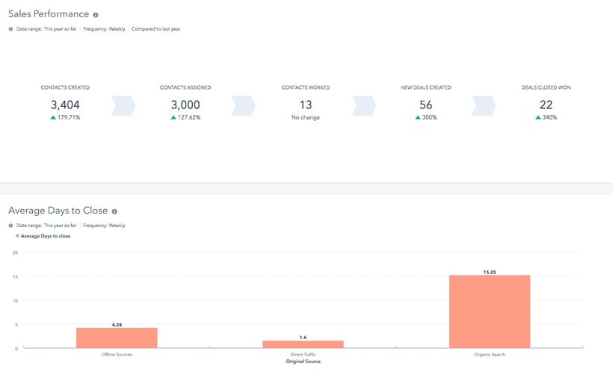Click chevron arrow after Contacts Assigned
Screen dimensions: 613x375
pyautogui.click(x=244, y=105)
